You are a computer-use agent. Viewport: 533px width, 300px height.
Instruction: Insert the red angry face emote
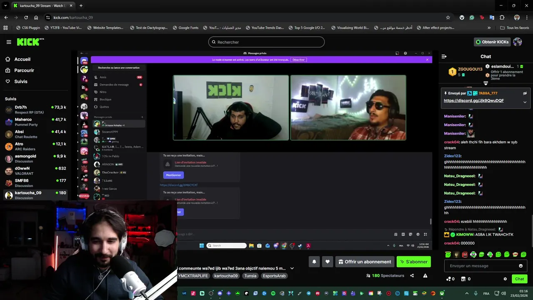tap(465, 255)
